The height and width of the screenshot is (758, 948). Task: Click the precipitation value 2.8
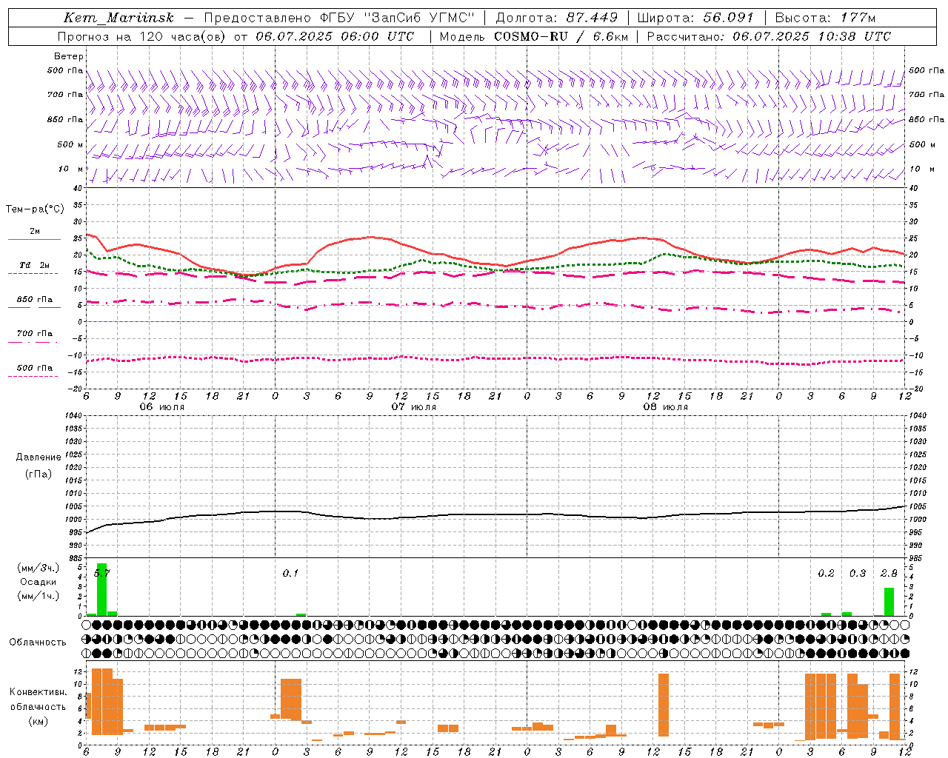point(889,573)
